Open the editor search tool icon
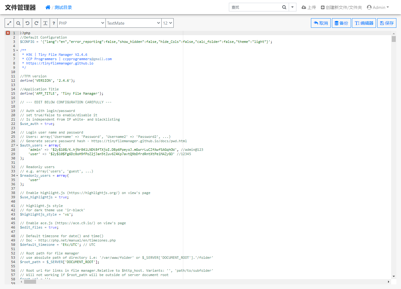Image resolution: width=401 pixels, height=289 pixels. [x=18, y=23]
